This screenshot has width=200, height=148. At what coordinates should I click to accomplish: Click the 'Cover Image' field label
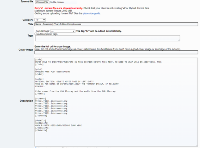click(x=26, y=50)
